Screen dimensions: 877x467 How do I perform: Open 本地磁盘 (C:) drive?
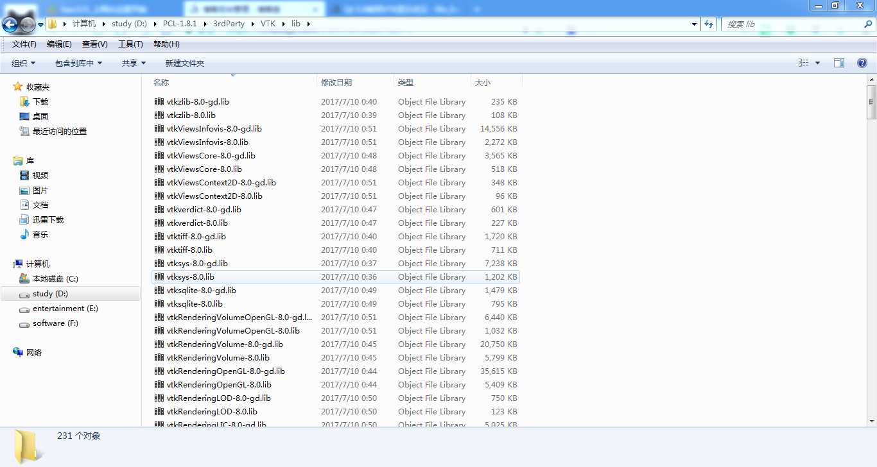(55, 278)
